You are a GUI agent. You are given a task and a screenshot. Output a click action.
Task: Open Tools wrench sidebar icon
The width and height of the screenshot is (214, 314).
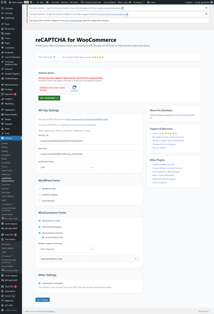click(x=2, y=133)
